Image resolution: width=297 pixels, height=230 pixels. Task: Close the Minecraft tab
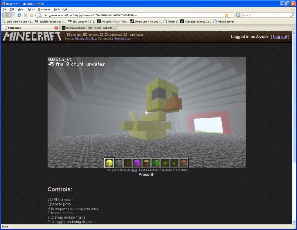point(56,28)
